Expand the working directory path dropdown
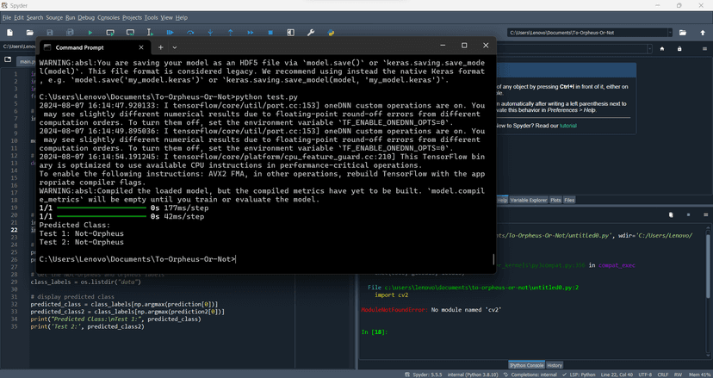 670,33
